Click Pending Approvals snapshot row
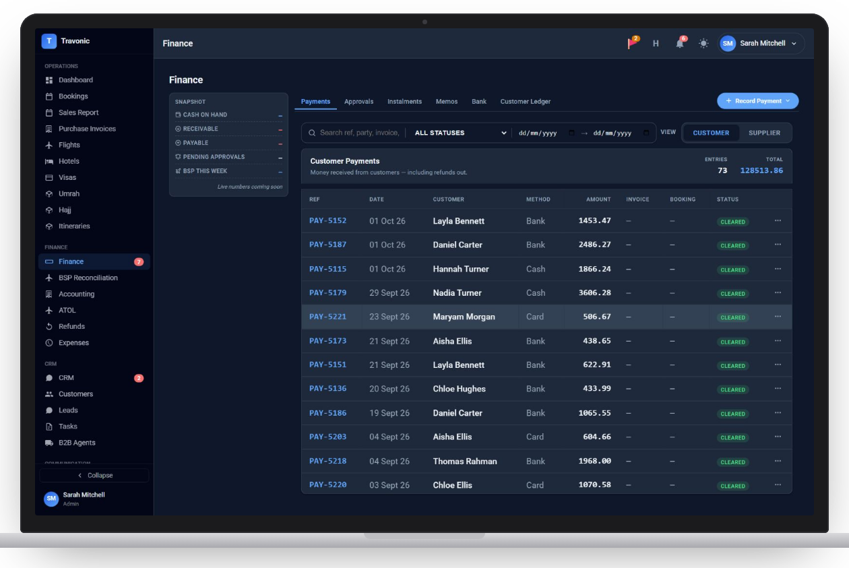The width and height of the screenshot is (849, 568). (x=229, y=157)
